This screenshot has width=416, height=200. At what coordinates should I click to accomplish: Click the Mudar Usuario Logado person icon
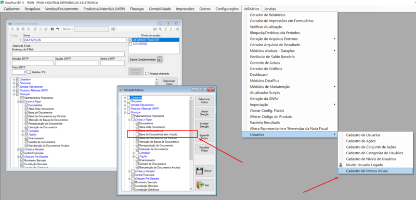click(341, 165)
